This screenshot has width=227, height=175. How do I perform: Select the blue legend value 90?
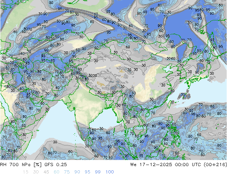point(77,172)
